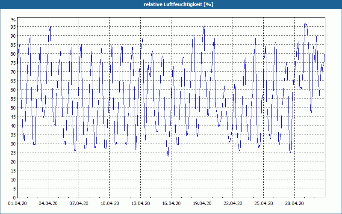Viewport: 342px width, 214px height.
Task: Click the '70' y-axis value
Action: tap(14, 72)
